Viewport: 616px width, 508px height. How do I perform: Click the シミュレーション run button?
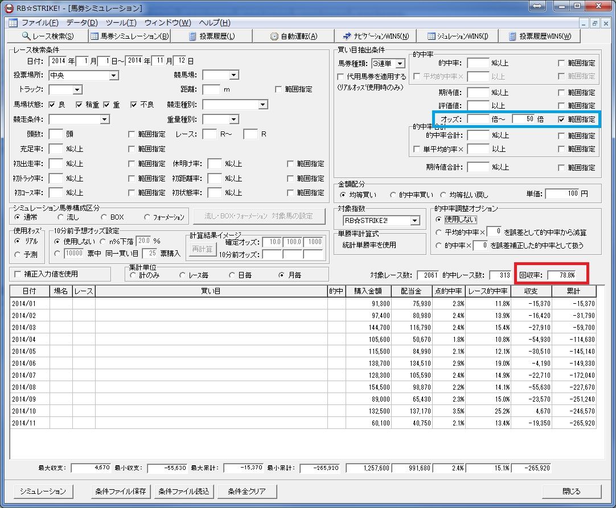pos(43,491)
